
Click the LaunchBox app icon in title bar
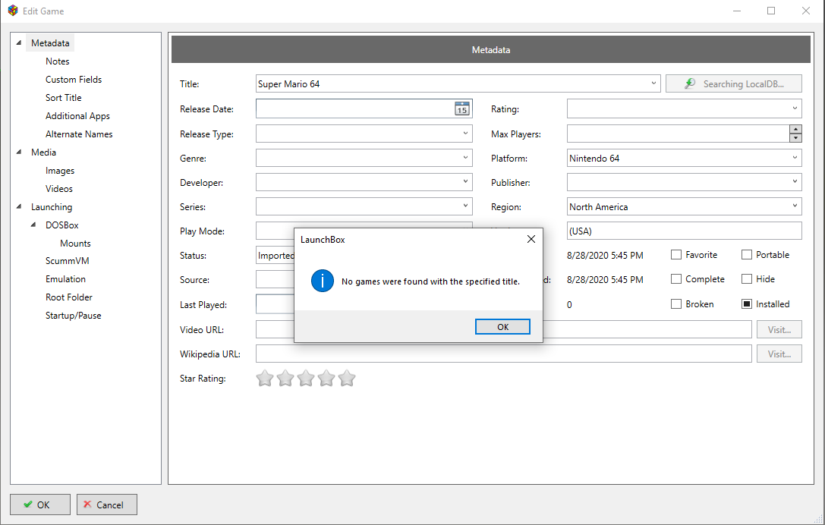point(13,11)
